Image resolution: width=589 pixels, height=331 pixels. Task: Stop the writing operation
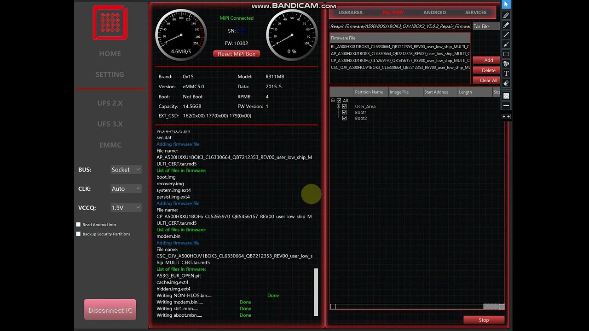point(484,320)
